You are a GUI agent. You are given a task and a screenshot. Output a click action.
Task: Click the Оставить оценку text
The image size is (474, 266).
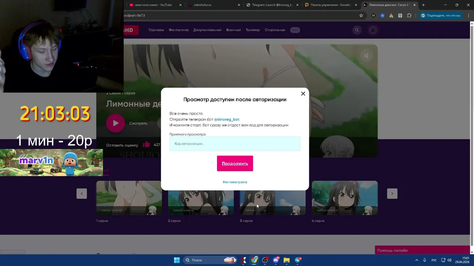(122, 145)
